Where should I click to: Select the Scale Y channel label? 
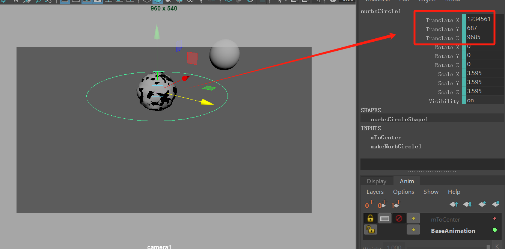coord(449,83)
